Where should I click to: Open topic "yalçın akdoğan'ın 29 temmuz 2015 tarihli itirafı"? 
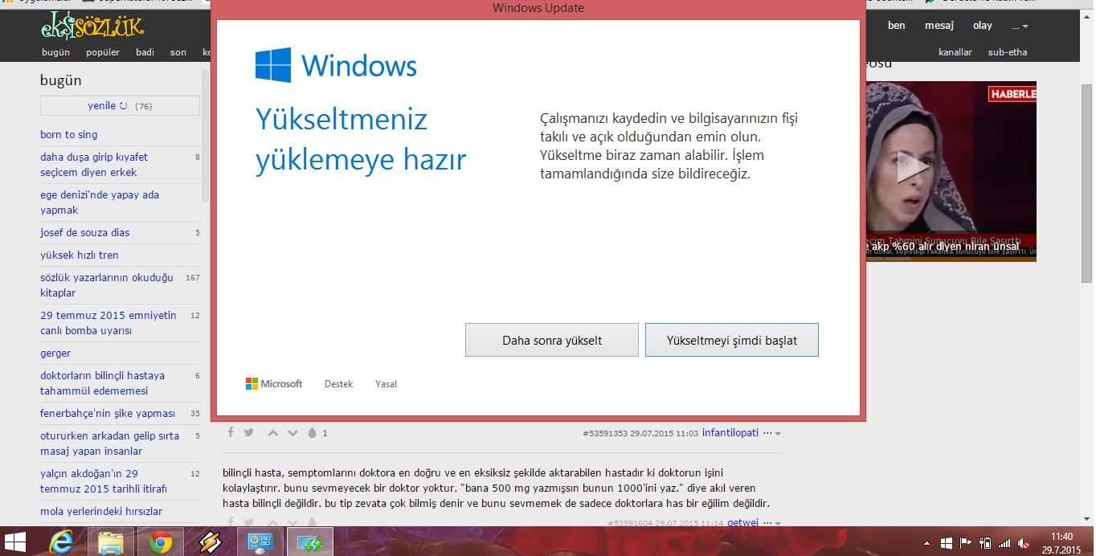(x=104, y=481)
